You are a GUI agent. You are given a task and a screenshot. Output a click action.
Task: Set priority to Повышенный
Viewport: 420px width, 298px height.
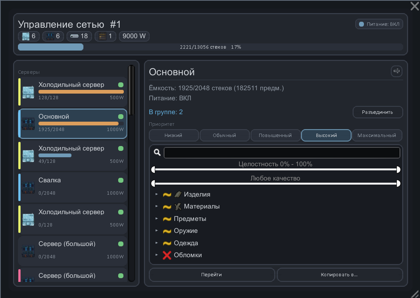pos(275,136)
